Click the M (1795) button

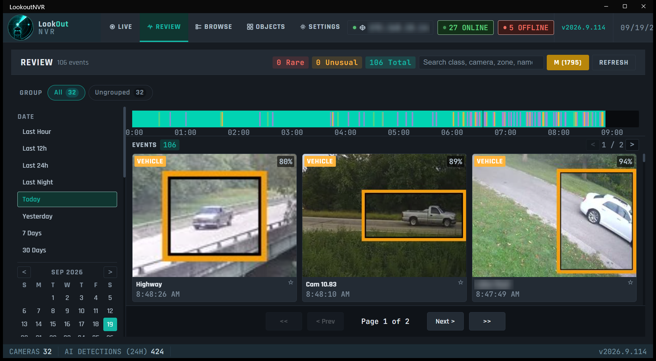[568, 62]
